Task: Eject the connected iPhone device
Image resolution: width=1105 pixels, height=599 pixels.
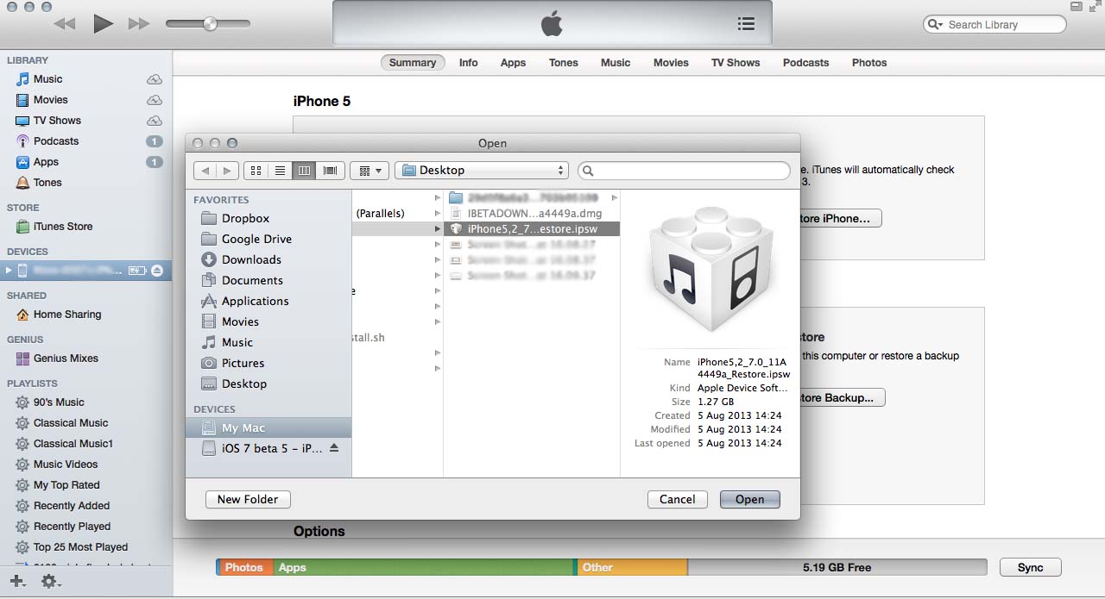Action: point(157,271)
